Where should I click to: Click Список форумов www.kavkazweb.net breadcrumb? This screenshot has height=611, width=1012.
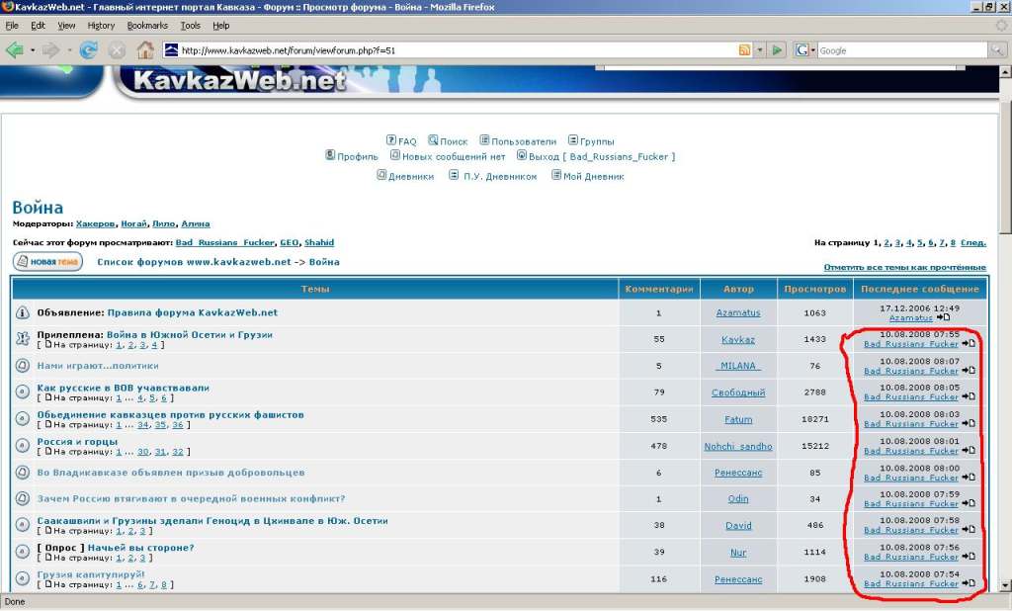pos(194,262)
